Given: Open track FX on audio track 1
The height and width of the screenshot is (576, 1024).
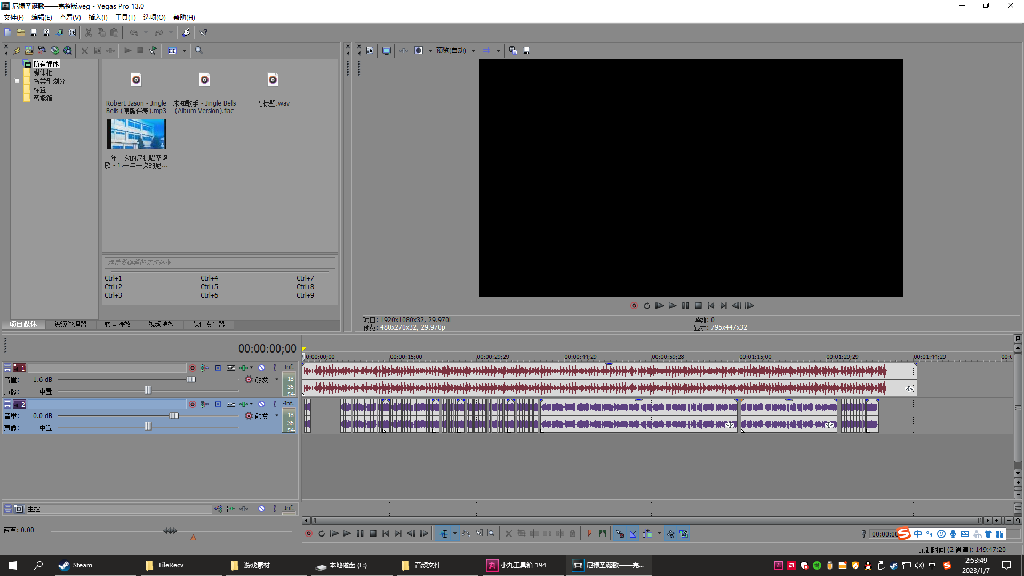Looking at the screenshot, I should [x=244, y=368].
